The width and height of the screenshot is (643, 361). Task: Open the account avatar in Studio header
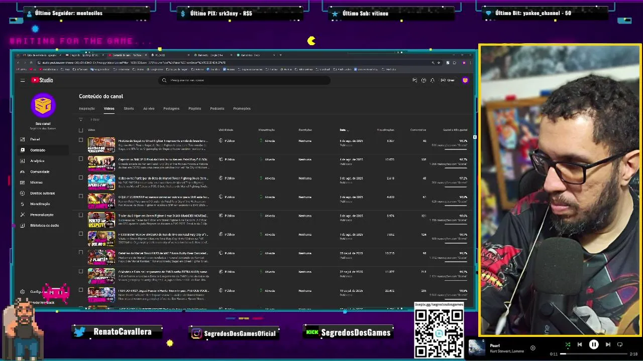pyautogui.click(x=465, y=80)
